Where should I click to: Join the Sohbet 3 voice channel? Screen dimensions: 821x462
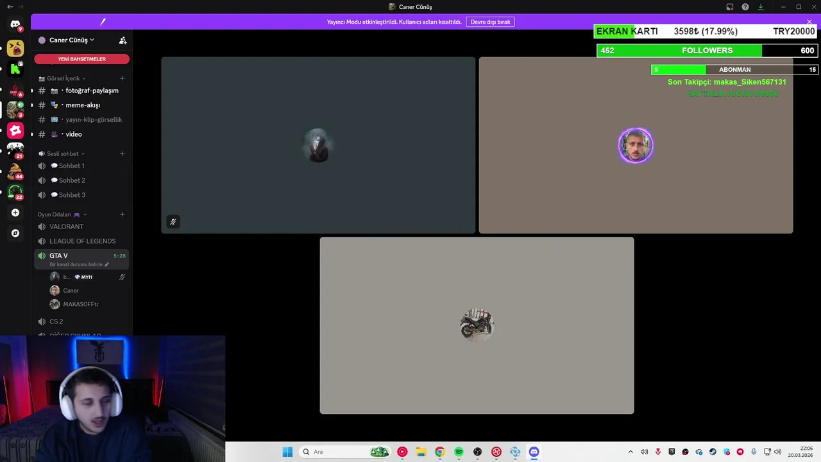coord(81,195)
